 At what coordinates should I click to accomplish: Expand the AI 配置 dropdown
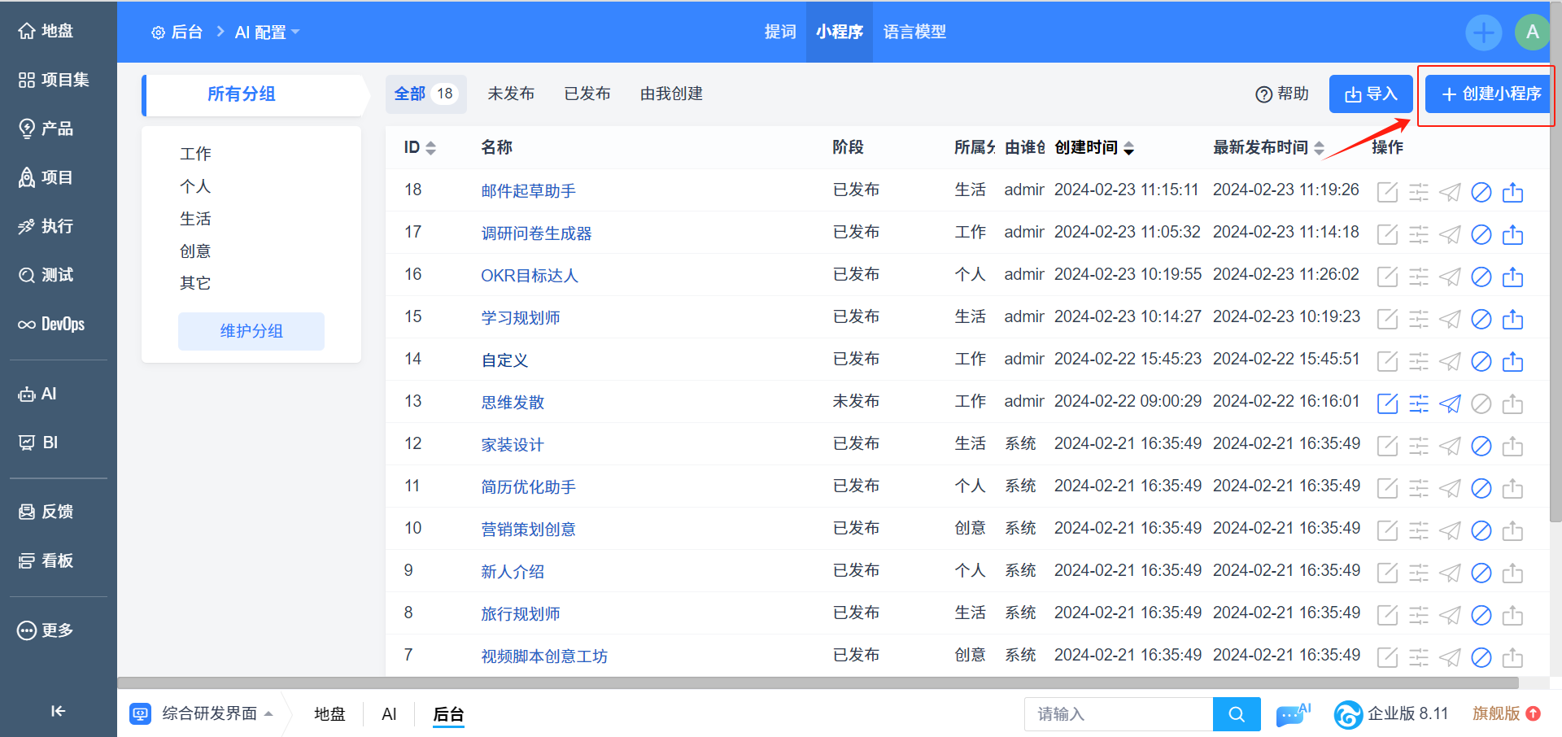[268, 32]
